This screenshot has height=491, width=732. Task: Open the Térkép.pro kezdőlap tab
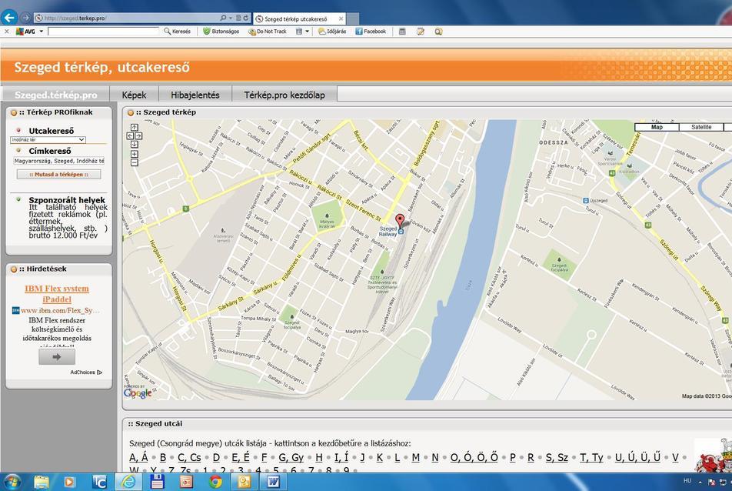pos(284,95)
